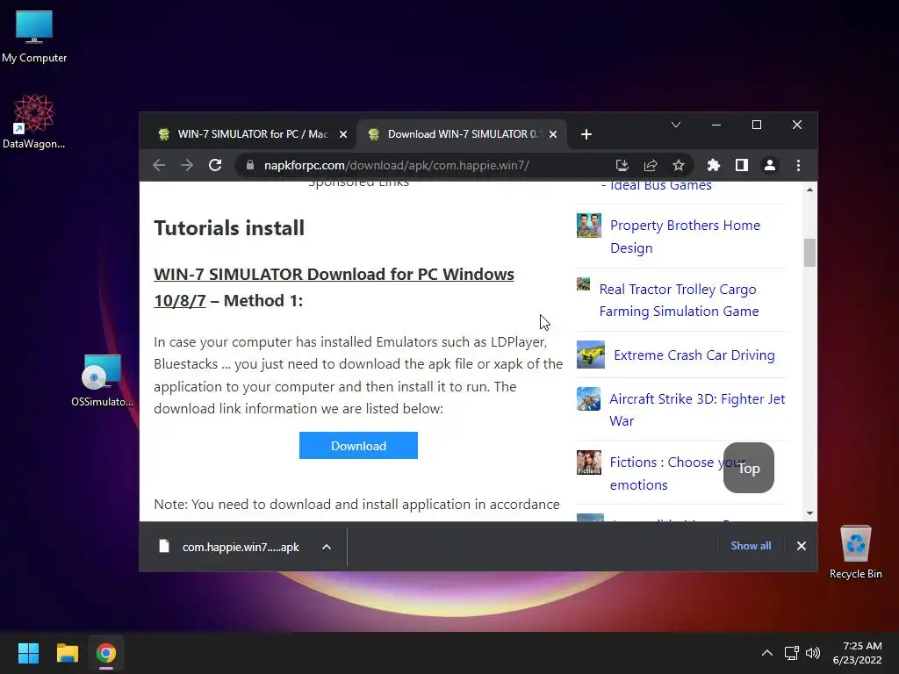Toggle the Chrome side panel

pyautogui.click(x=741, y=166)
